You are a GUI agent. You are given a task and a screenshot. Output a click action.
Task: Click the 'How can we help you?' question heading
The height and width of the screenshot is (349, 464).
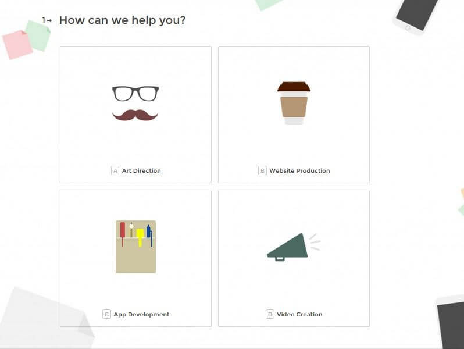click(122, 20)
